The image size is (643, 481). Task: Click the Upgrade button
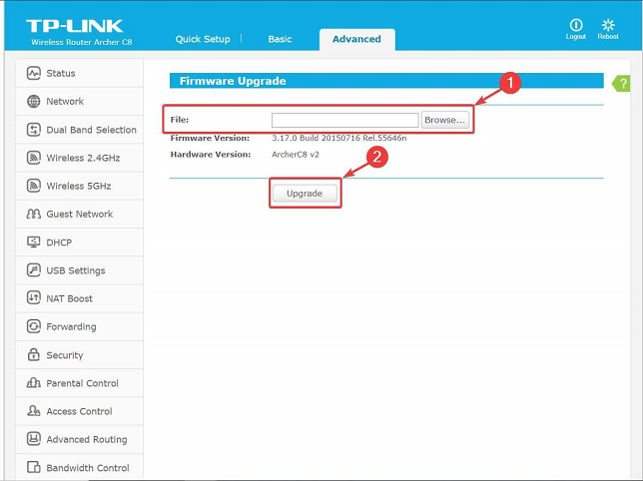point(305,194)
